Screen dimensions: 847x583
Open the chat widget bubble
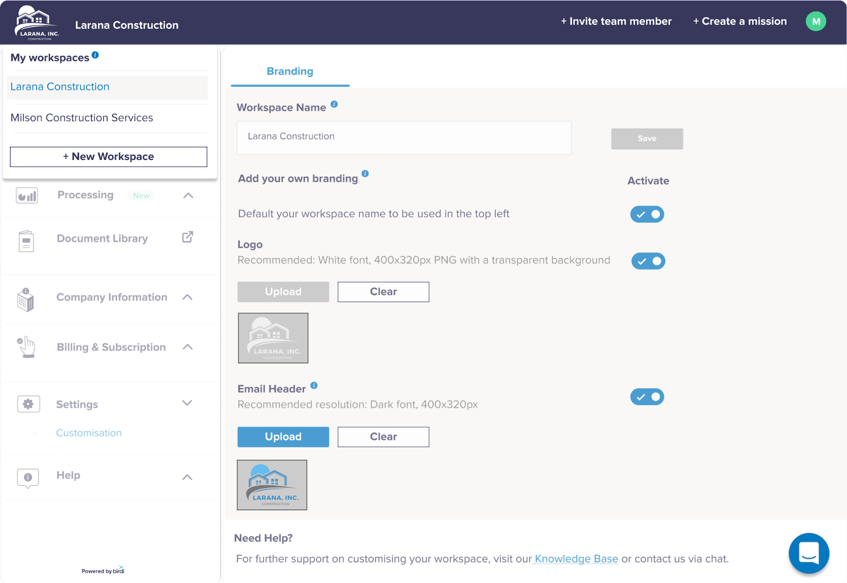click(808, 553)
